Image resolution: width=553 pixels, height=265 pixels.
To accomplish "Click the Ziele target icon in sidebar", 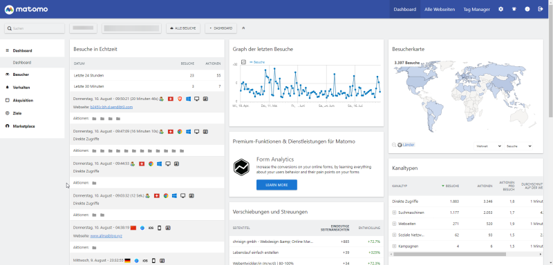I will coord(8,113).
